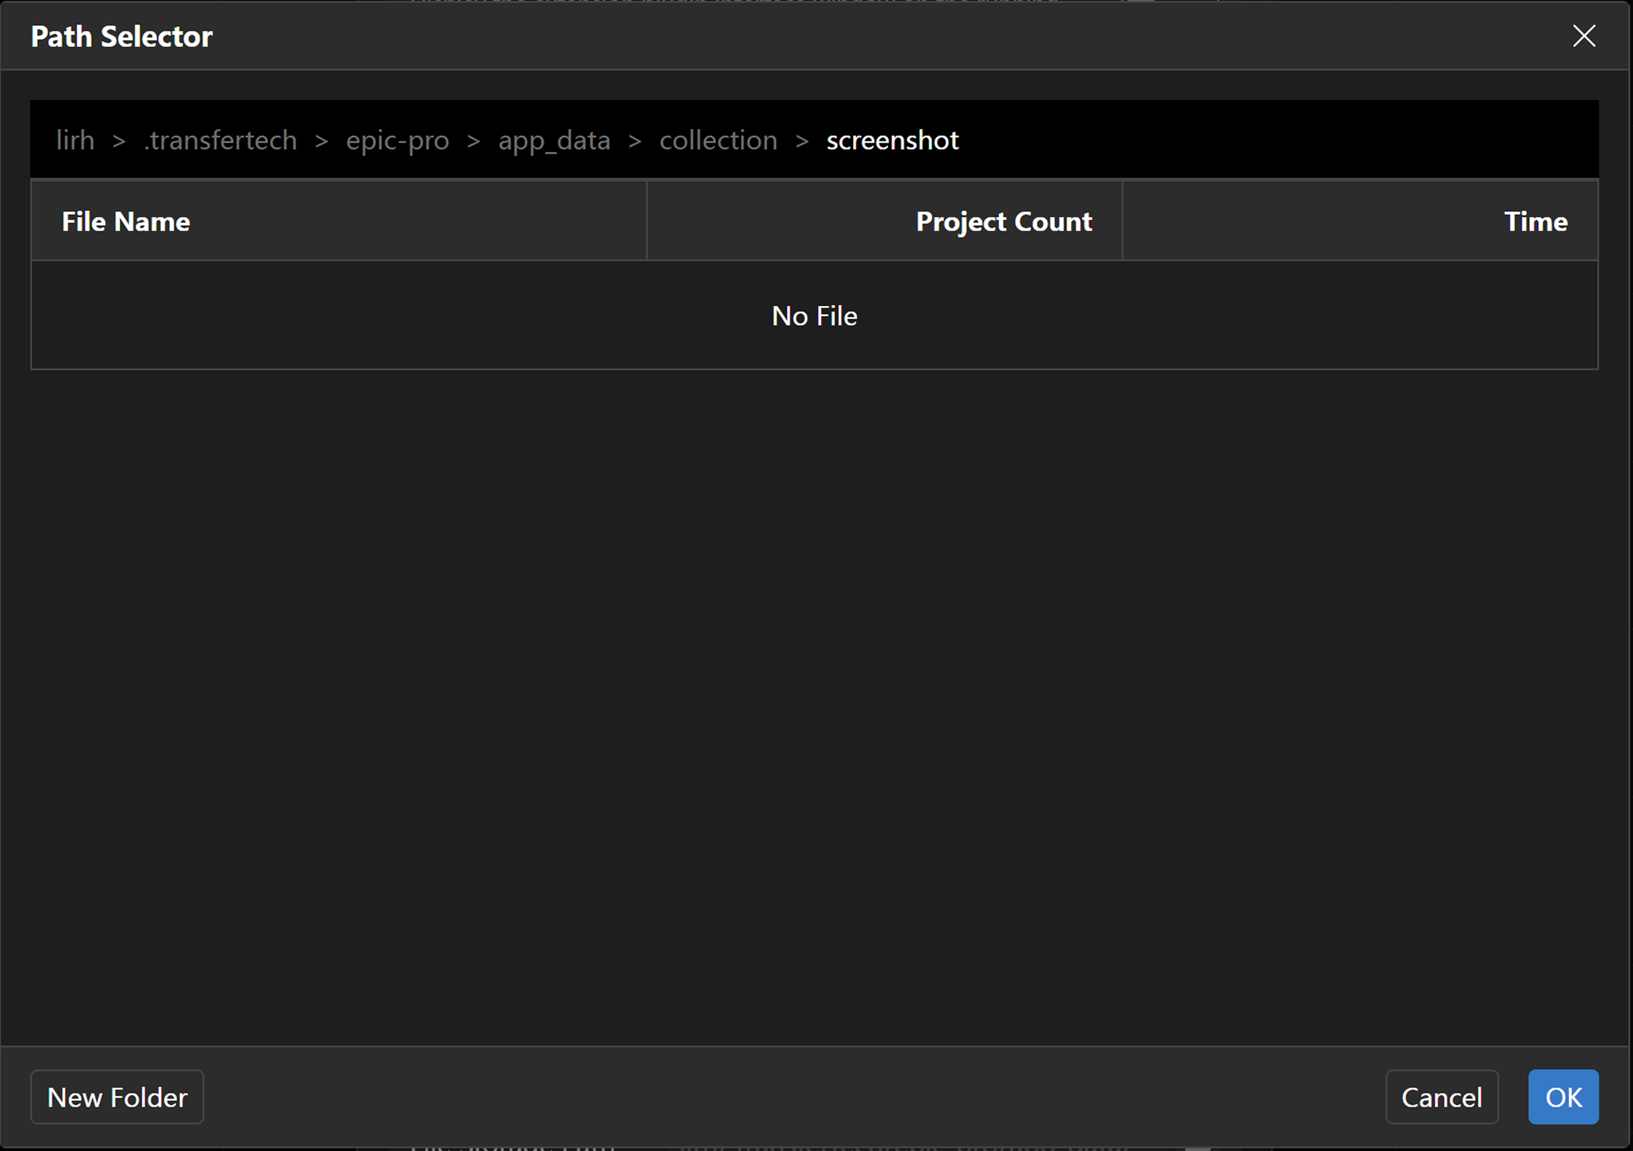Click the arrow separator after app_data
The height and width of the screenshot is (1151, 1633).
(x=635, y=141)
